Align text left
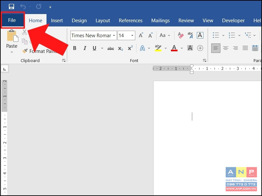Screen dimensions: 262x196 [216, 48]
